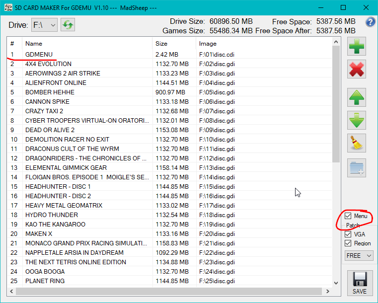Click the F:\13\disc.gdi image path
This screenshot has width=378, height=303.
coord(217,167)
